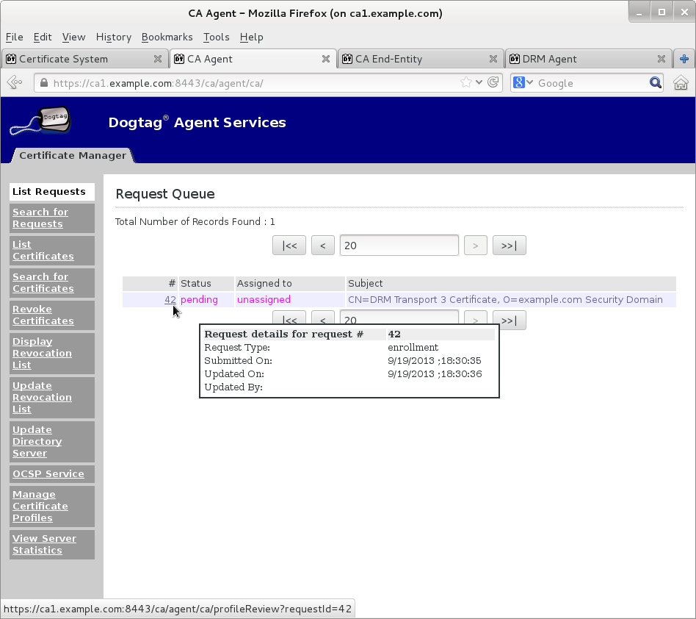Open Revoke Certificates link
The width and height of the screenshot is (696, 619).
click(x=43, y=315)
